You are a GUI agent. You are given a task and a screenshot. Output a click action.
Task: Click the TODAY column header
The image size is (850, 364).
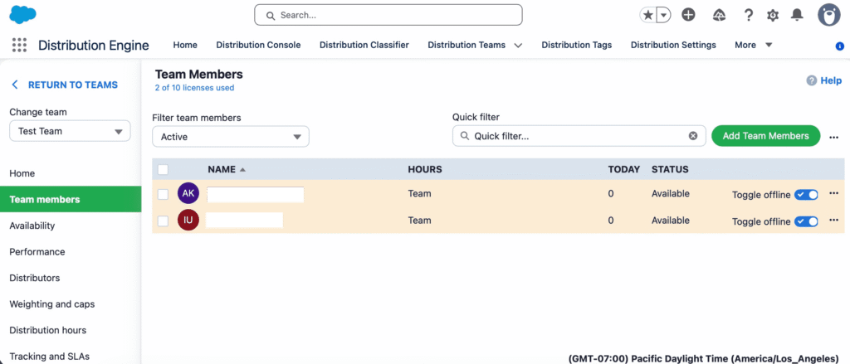point(624,169)
